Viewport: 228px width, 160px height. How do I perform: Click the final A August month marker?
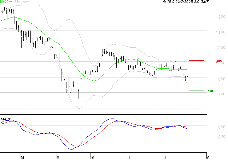pyautogui.click(x=208, y=158)
